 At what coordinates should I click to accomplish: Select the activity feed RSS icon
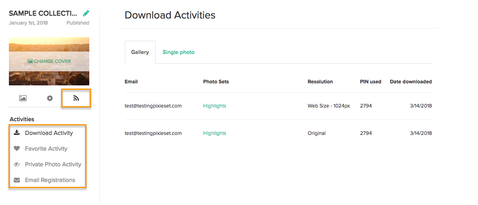click(x=76, y=98)
